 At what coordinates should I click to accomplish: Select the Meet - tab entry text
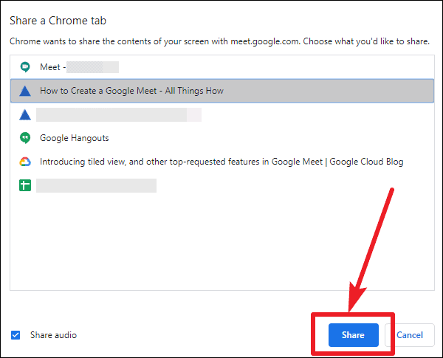[x=53, y=67]
